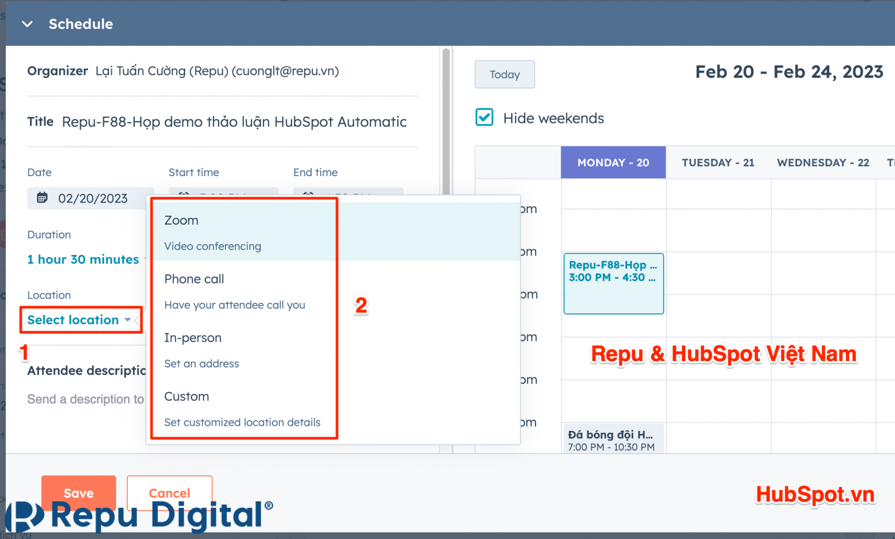Open the Đá bóng đội 7:00 PM event
This screenshot has width=895, height=539.
613,439
